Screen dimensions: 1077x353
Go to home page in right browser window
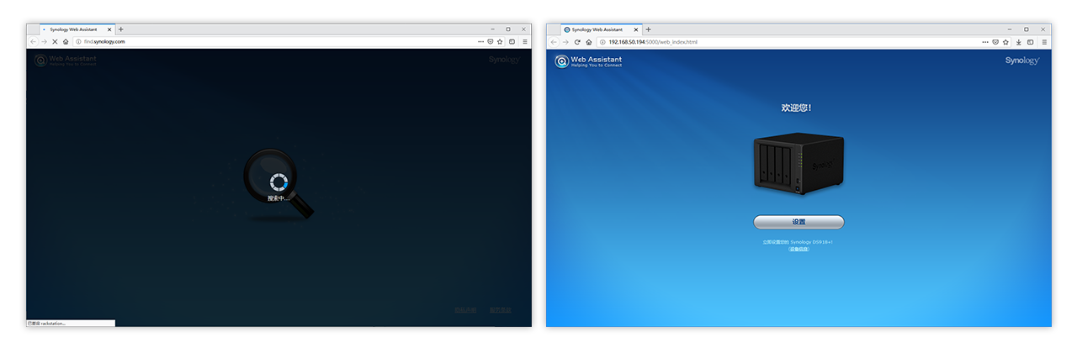coord(589,41)
